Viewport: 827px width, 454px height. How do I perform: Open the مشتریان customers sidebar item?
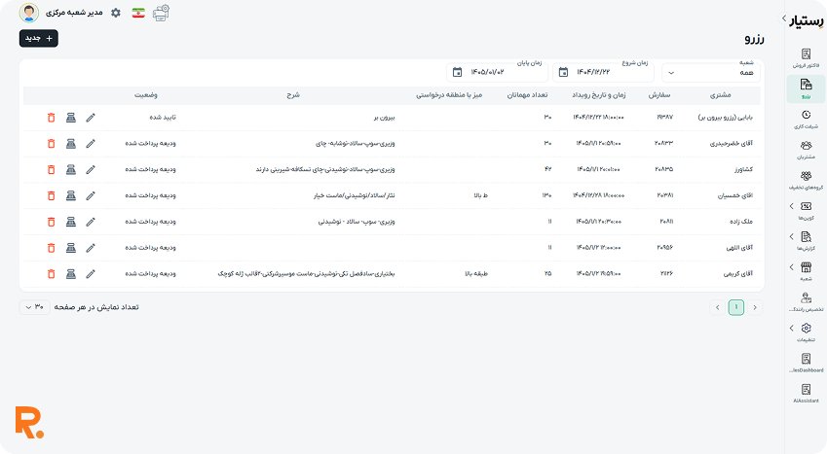[806, 150]
